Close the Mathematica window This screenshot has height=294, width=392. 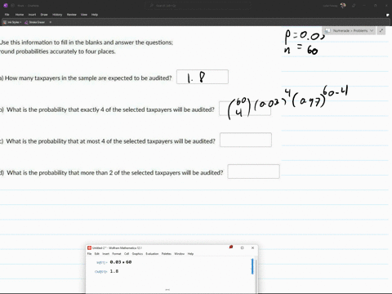coord(252,247)
